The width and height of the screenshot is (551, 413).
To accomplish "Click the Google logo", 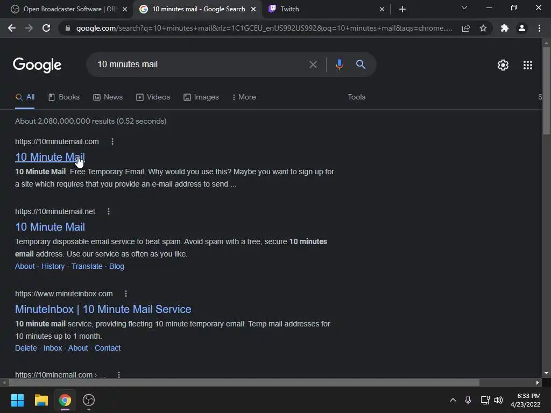I will click(37, 65).
